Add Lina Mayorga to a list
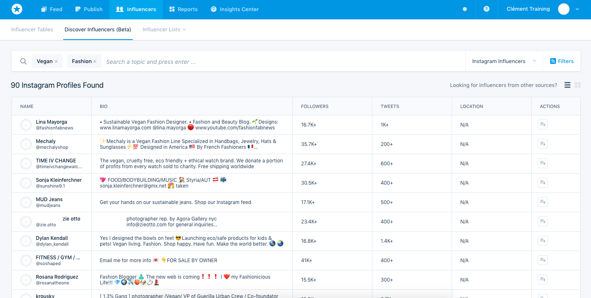 click(543, 124)
